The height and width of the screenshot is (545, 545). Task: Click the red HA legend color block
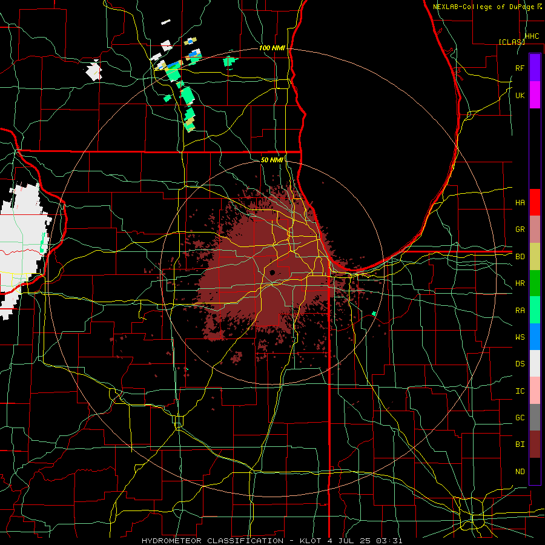coord(535,202)
